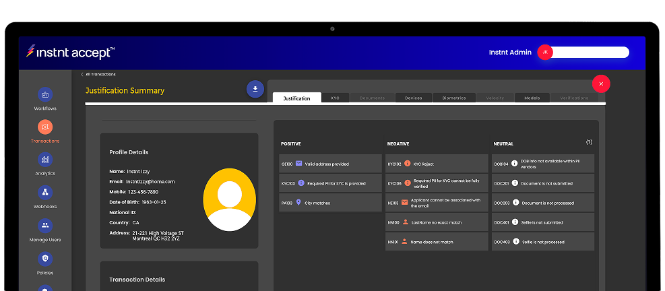Click the person icon for Name does not match
Image resolution: width=665 pixels, height=291 pixels.
(x=404, y=241)
